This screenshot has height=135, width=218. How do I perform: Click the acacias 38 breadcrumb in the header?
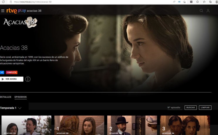[x=34, y=11]
